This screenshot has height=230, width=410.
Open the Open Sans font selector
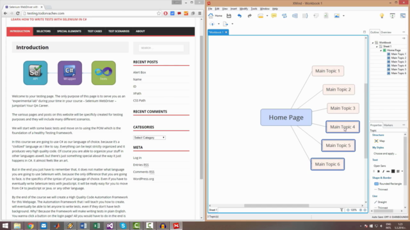380,166
